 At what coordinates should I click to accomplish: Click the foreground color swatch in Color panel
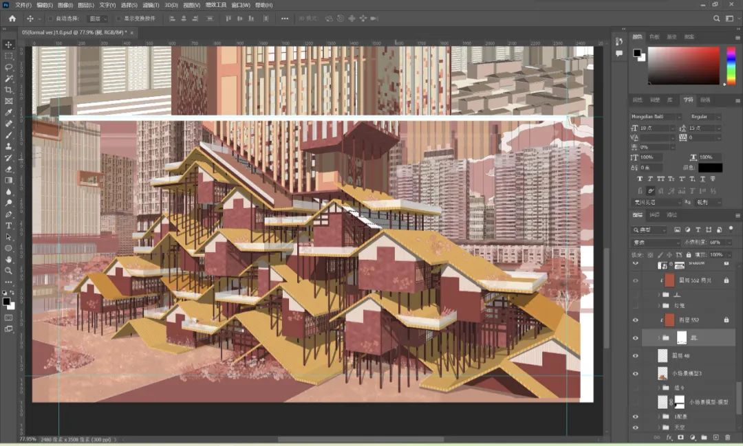637,52
